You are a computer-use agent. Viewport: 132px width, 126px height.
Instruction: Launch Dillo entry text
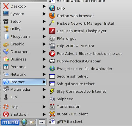(61, 8)
